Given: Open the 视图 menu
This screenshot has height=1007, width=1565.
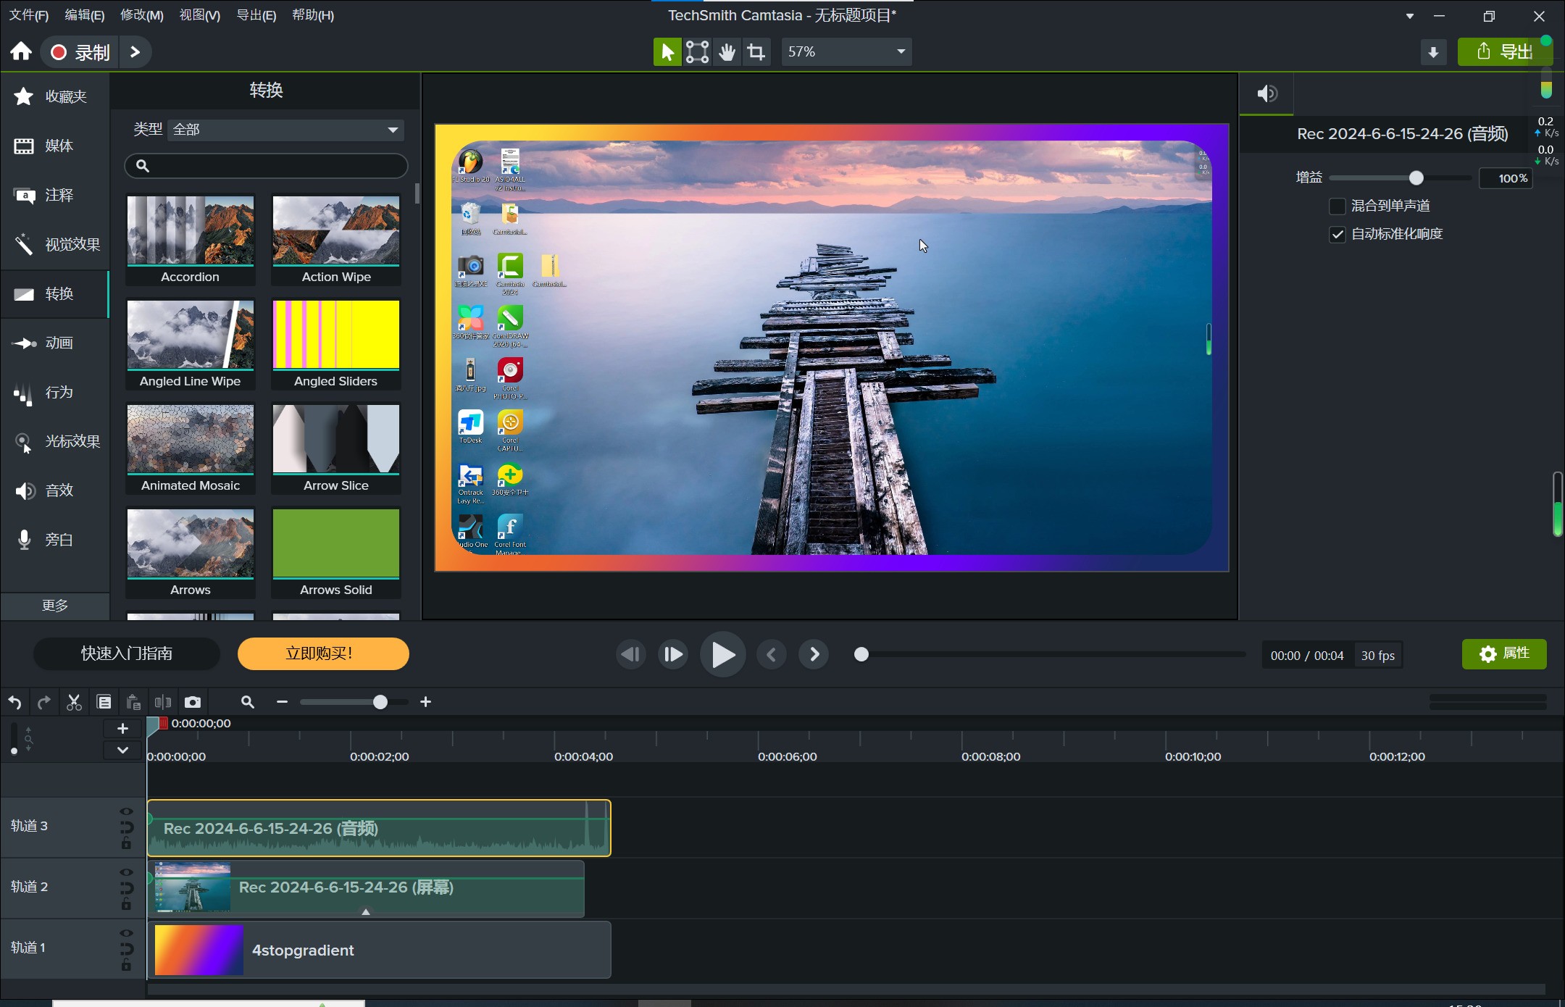Looking at the screenshot, I should 199,14.
